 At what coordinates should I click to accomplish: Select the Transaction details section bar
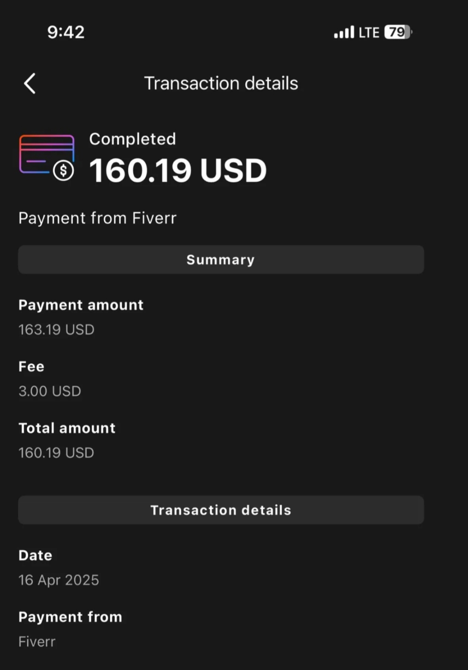click(x=221, y=510)
